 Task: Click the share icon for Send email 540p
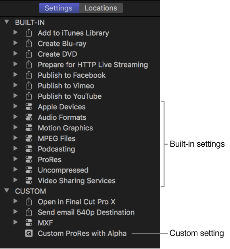click(29, 212)
